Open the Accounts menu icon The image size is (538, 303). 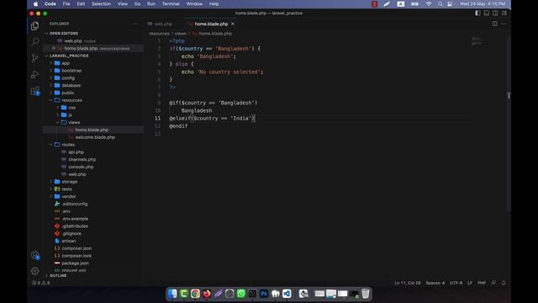34,255
